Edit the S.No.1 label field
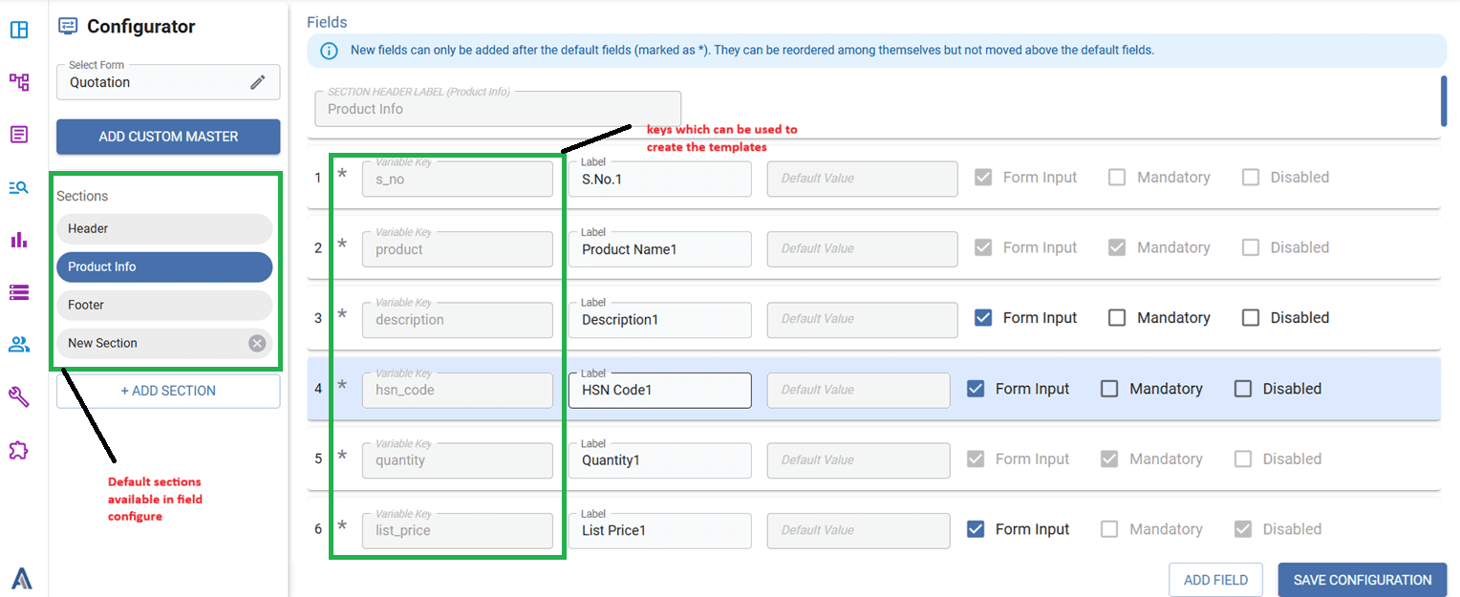The height and width of the screenshot is (597, 1460). (660, 179)
